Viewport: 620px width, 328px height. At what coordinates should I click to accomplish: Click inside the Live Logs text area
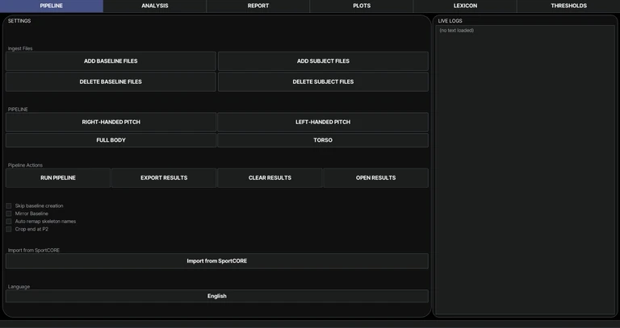(525, 170)
